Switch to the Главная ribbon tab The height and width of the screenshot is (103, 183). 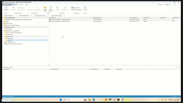(x=21, y=5)
